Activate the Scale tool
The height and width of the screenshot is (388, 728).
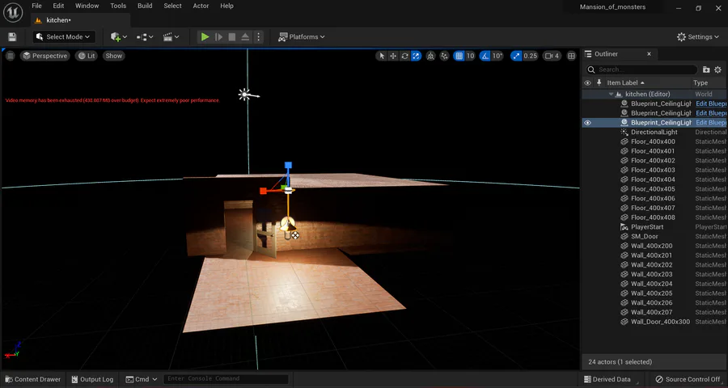click(x=417, y=56)
